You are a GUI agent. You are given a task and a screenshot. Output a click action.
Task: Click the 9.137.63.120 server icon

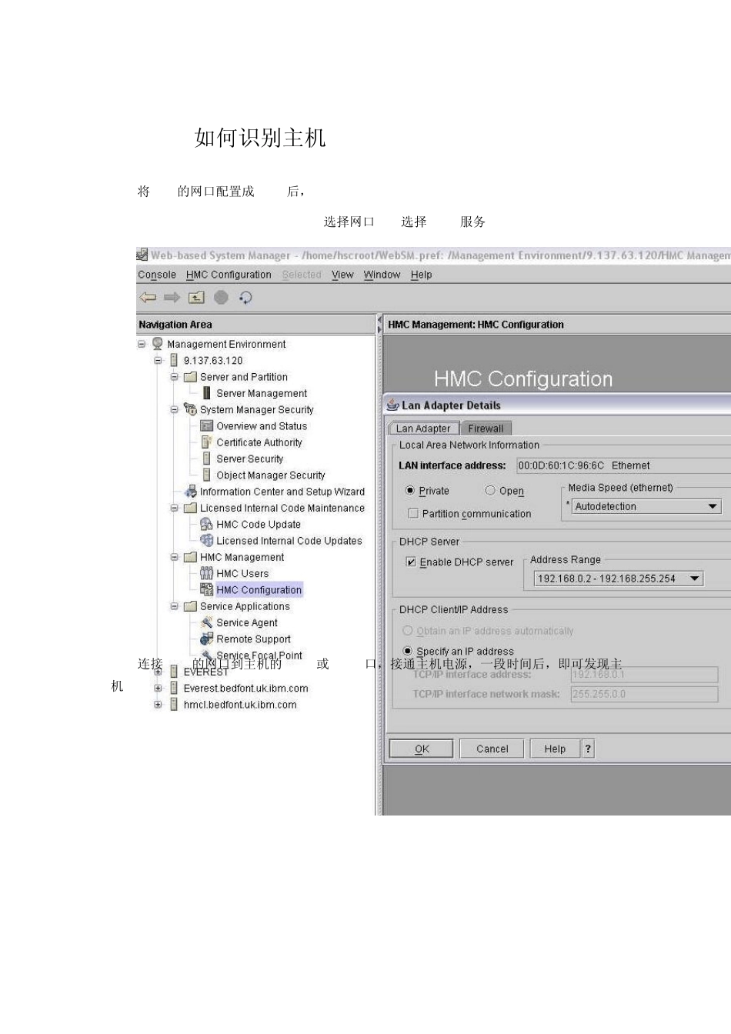tap(174, 360)
